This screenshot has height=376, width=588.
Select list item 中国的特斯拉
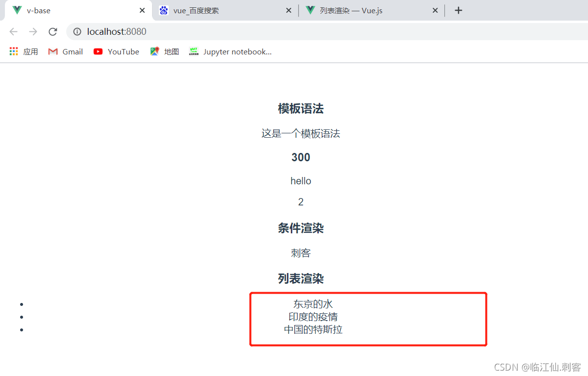pyautogui.click(x=313, y=329)
